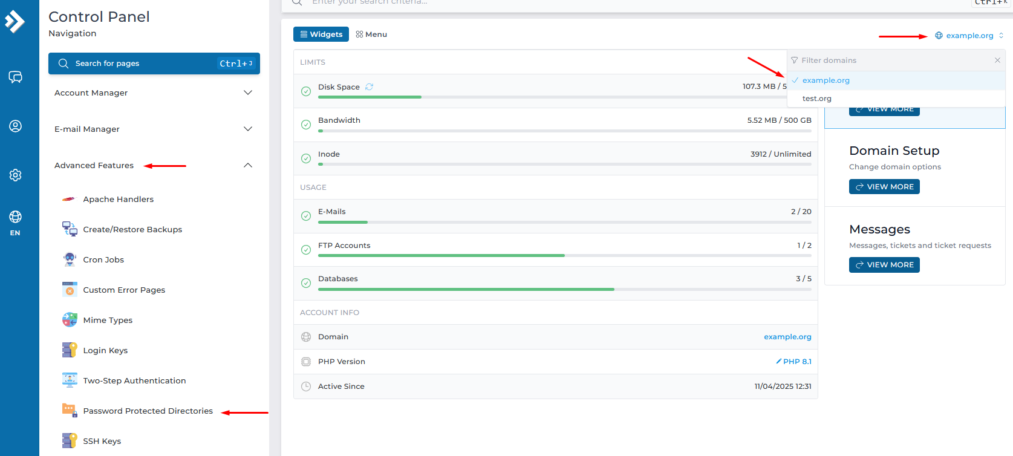Click View More under Domain Setup
Viewport: 1013px width, 456px height.
point(884,187)
